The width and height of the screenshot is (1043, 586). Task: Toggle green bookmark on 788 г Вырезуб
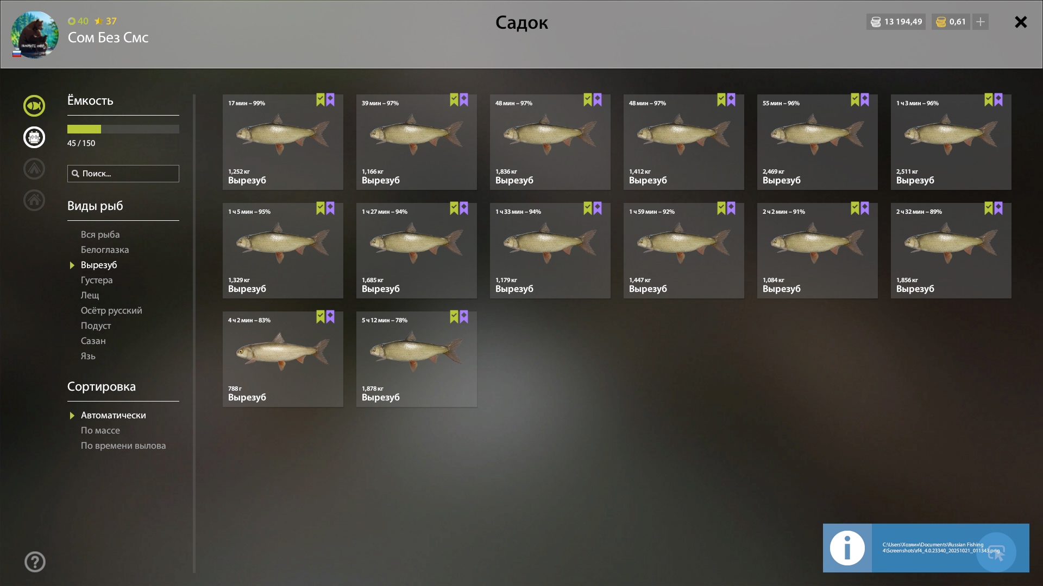coord(321,317)
